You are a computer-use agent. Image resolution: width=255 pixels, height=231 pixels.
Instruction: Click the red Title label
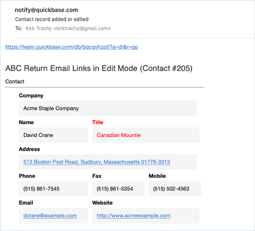pyautogui.click(x=97, y=122)
